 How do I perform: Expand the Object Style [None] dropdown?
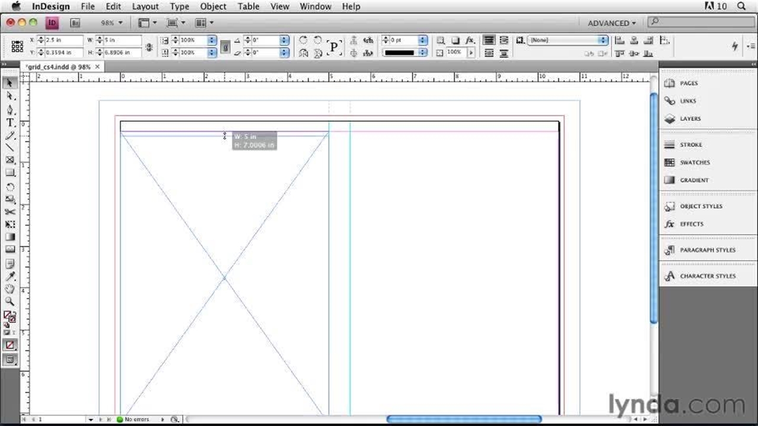pyautogui.click(x=603, y=40)
